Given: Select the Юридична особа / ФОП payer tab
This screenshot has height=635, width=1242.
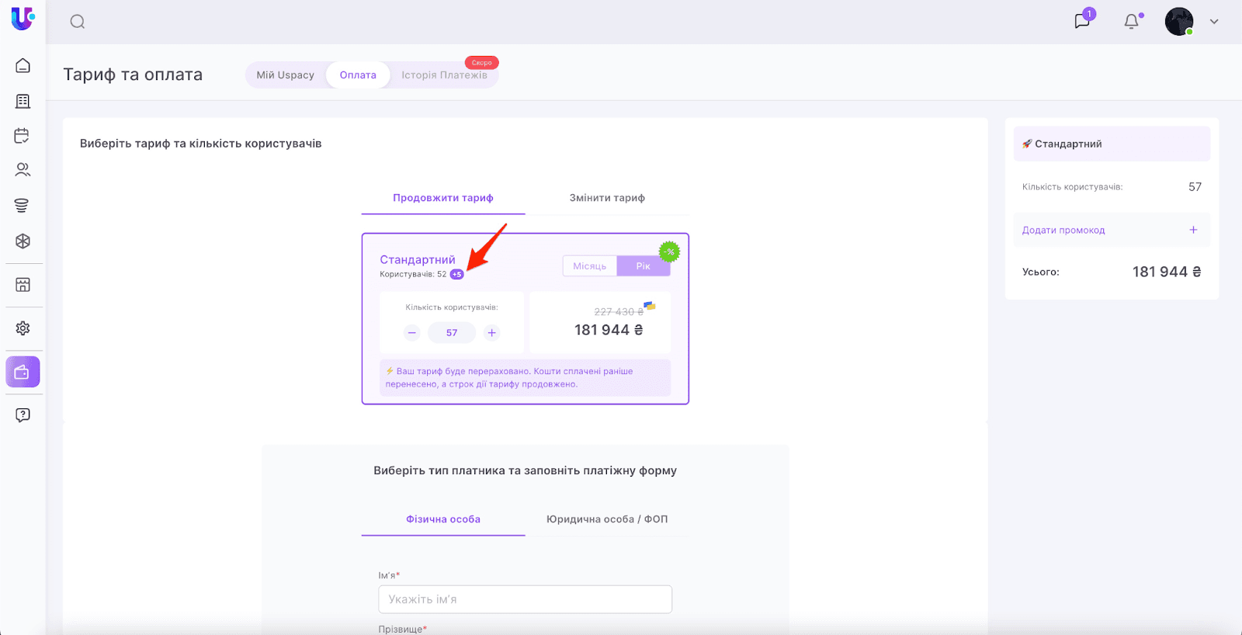Looking at the screenshot, I should point(607,519).
